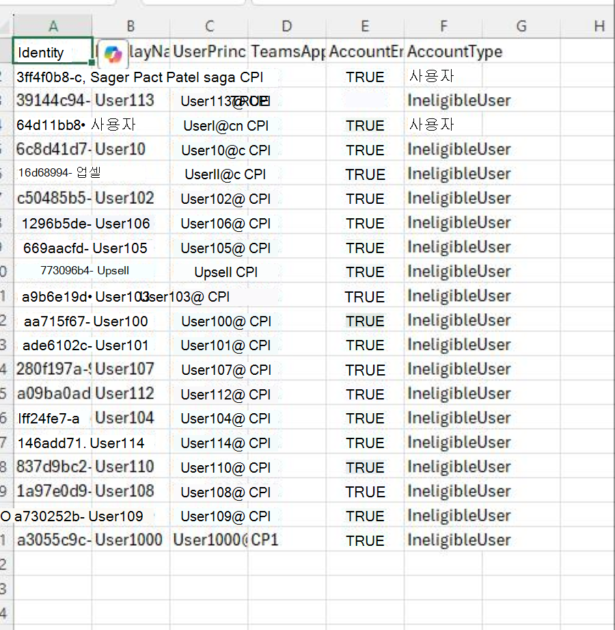615x630 pixels.
Task: Click TRUE in the User102 row
Action: pos(366,199)
